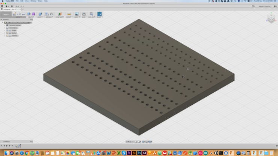Open the user account name dropdown

pyautogui.click(x=265, y=6)
